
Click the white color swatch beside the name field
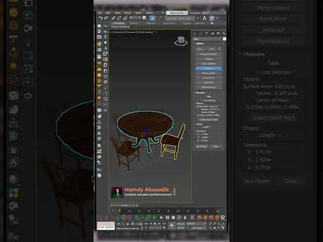[x=224, y=39]
